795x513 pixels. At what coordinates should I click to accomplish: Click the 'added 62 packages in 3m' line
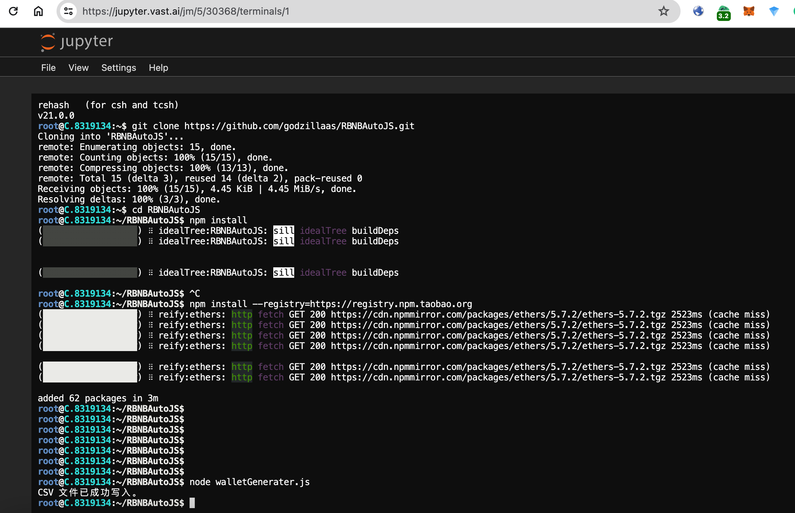pos(98,398)
